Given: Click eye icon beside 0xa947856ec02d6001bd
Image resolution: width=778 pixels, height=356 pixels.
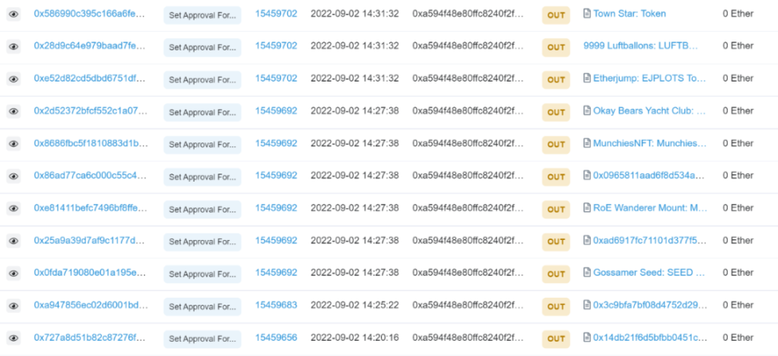Looking at the screenshot, I should click(14, 306).
